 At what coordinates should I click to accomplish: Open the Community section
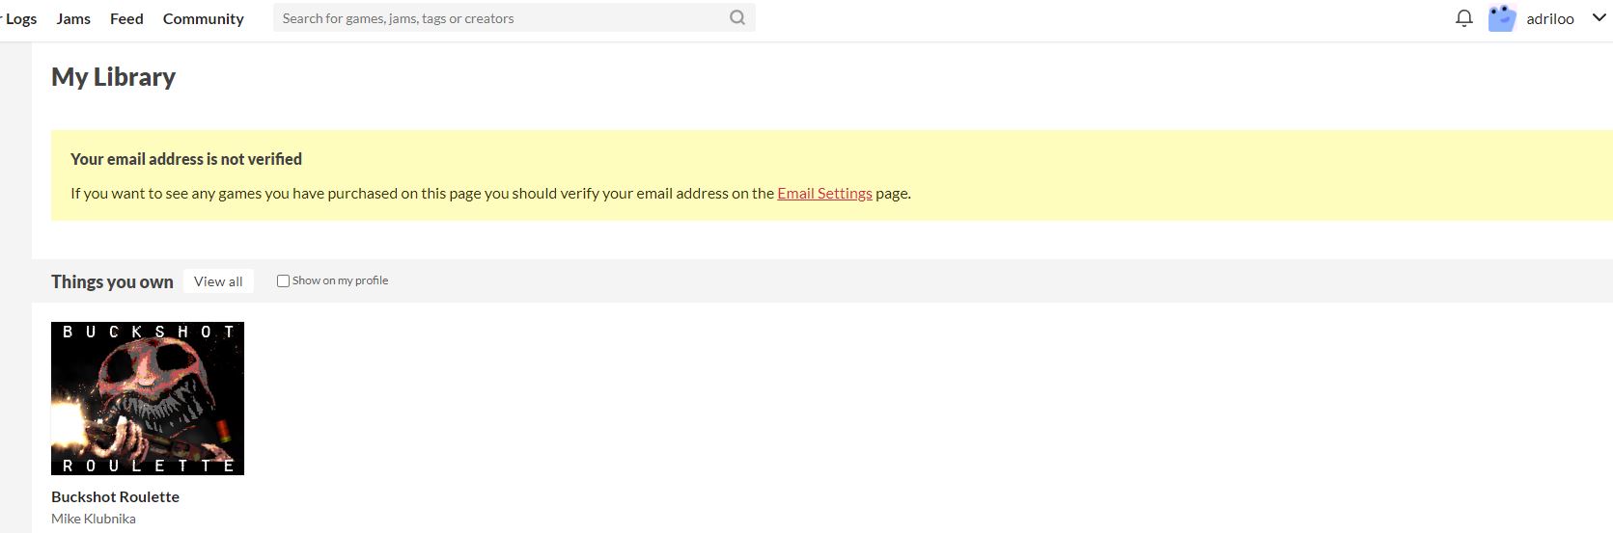tap(204, 18)
